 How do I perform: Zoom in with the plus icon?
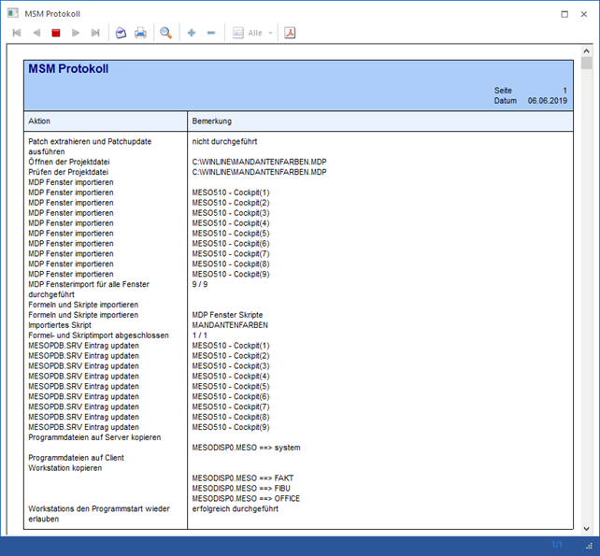click(x=192, y=33)
